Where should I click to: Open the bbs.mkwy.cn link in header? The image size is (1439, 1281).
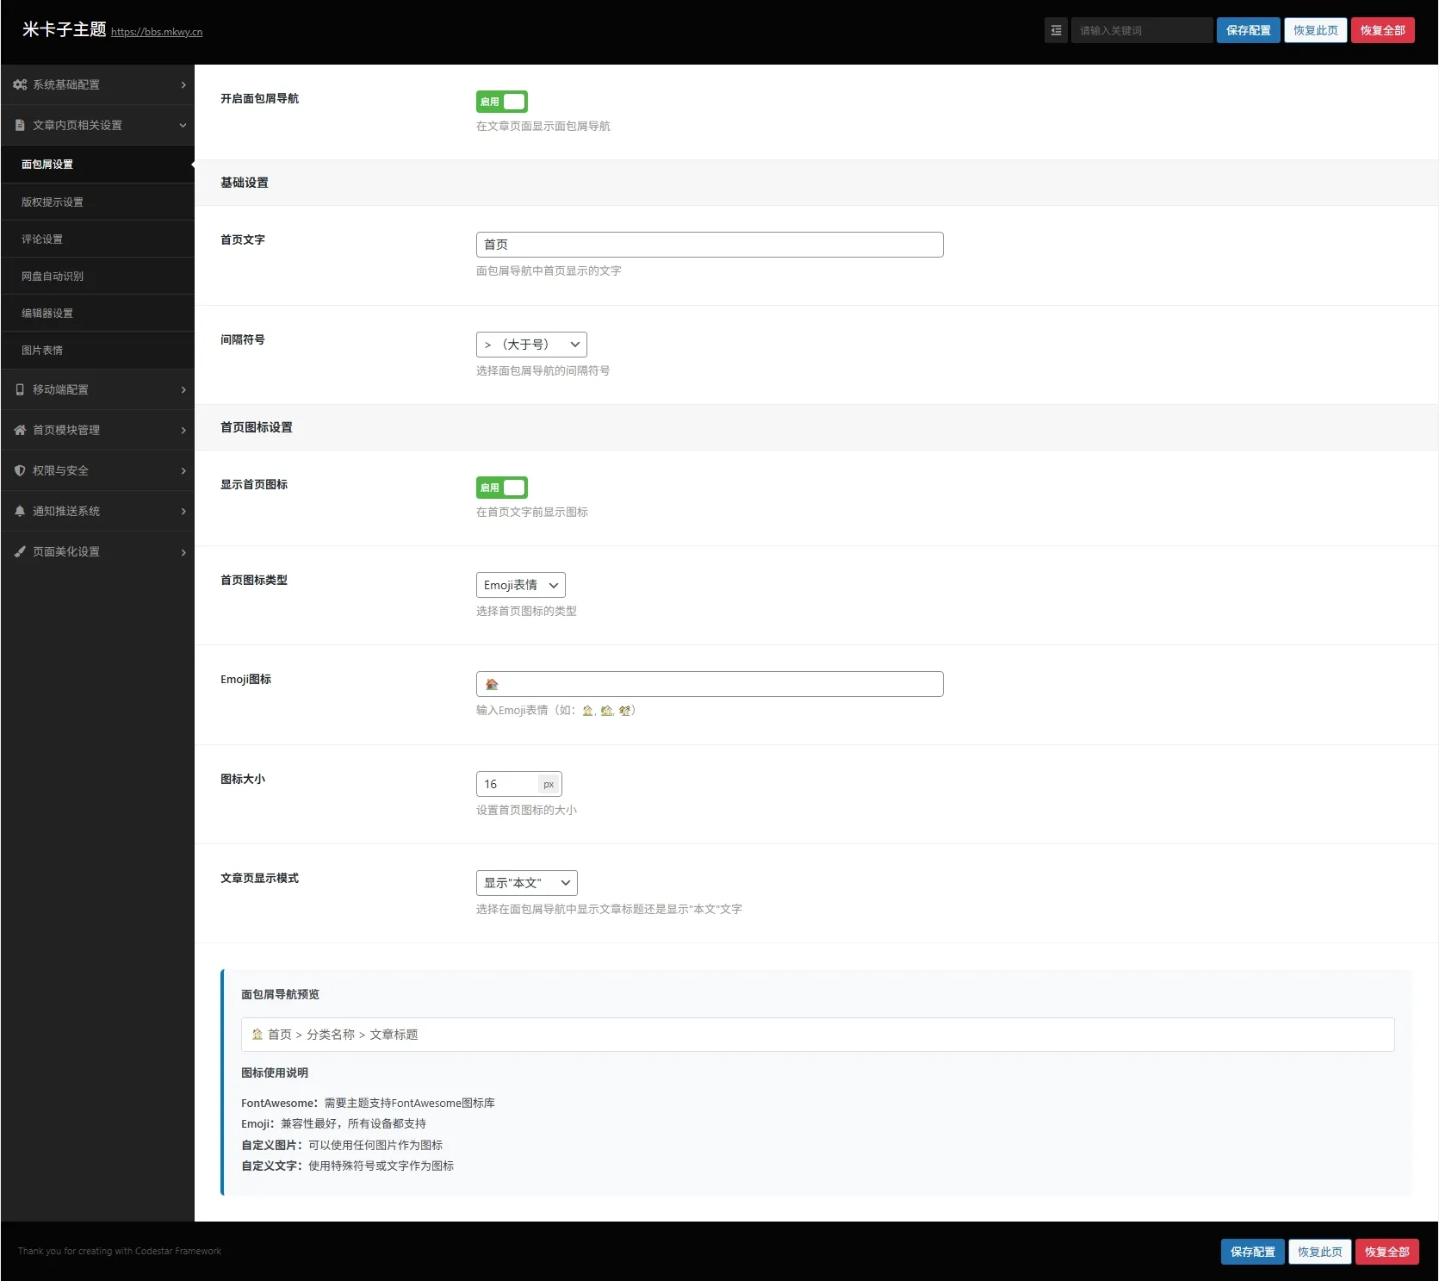(157, 32)
